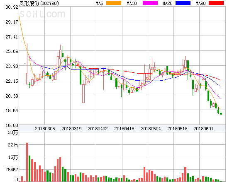Viewport: 249px width, 182px height.
Task: Click the 20.39 price axis label
Action: coord(12,96)
